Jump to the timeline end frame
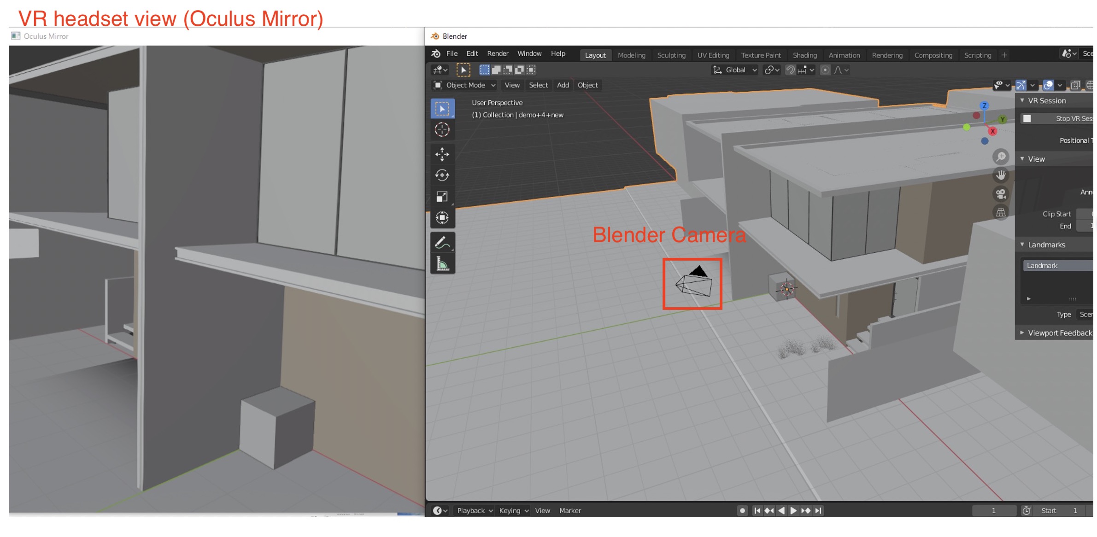Image resolution: width=1097 pixels, height=537 pixels. (x=818, y=511)
